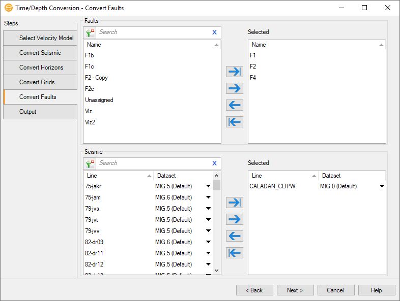Image resolution: width=400 pixels, height=301 pixels.
Task: Sort available seismic by Line header
Action: pyautogui.click(x=118, y=176)
